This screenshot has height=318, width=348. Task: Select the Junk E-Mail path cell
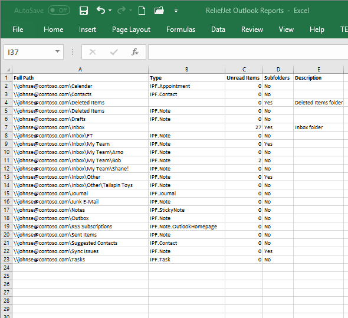click(80, 202)
